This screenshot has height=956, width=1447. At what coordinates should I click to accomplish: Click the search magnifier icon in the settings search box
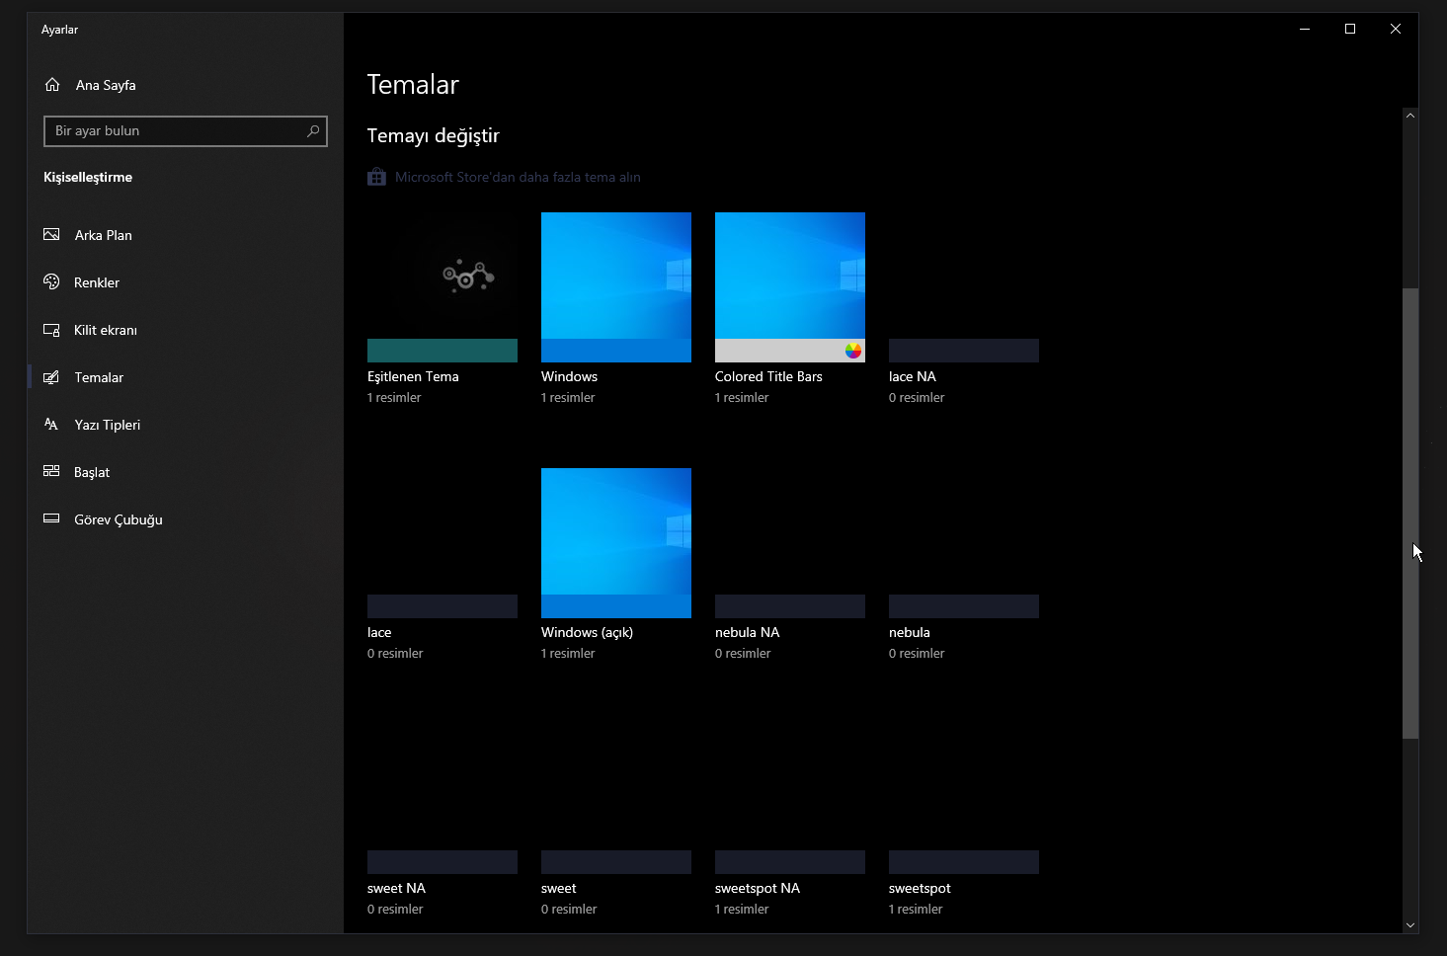(313, 130)
